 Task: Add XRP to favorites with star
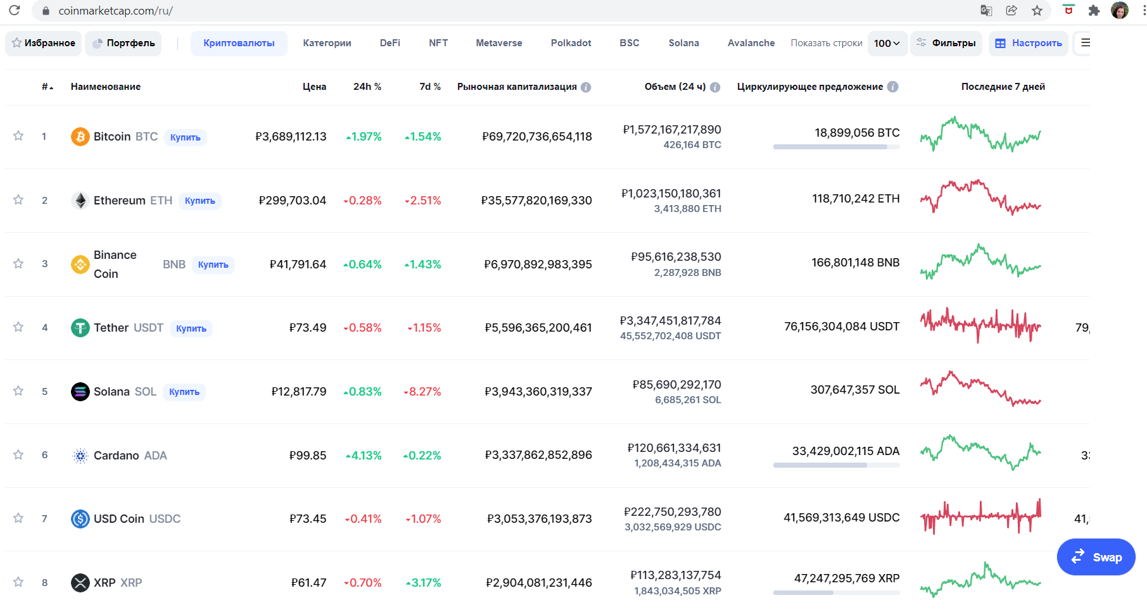coord(18,582)
